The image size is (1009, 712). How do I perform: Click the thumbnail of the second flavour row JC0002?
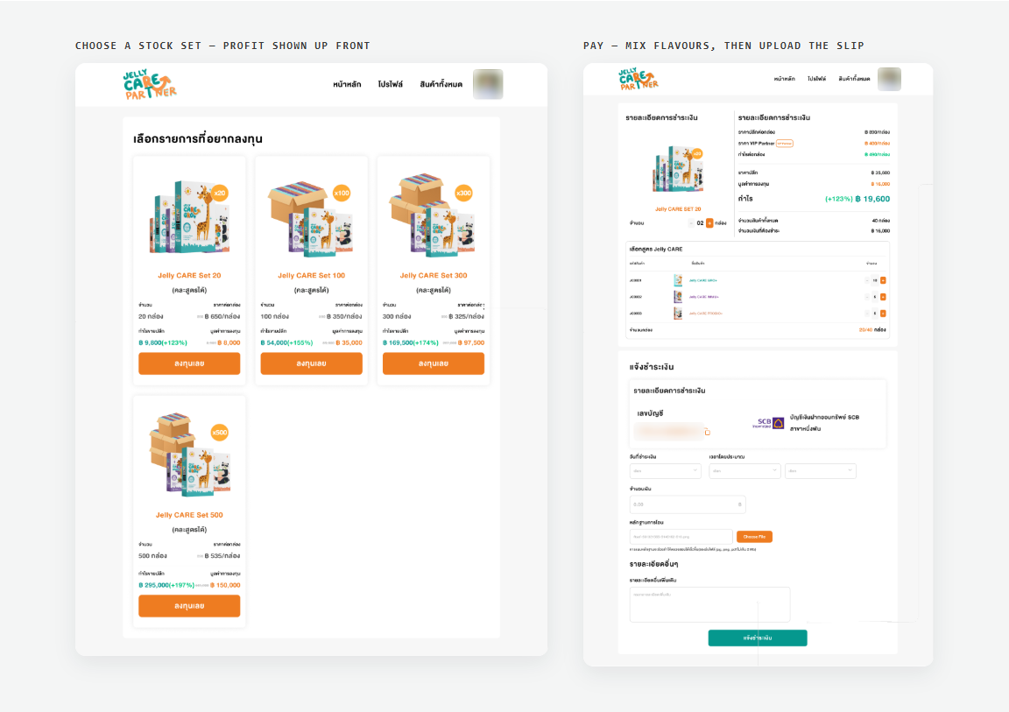[x=678, y=297]
